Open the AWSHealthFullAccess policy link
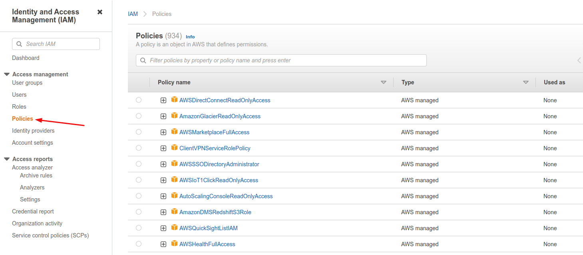Image resolution: width=583 pixels, height=255 pixels. tap(207, 244)
